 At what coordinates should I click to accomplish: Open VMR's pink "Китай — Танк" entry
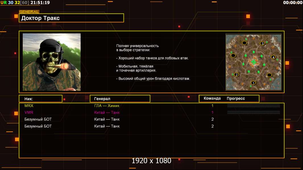click(x=107, y=112)
